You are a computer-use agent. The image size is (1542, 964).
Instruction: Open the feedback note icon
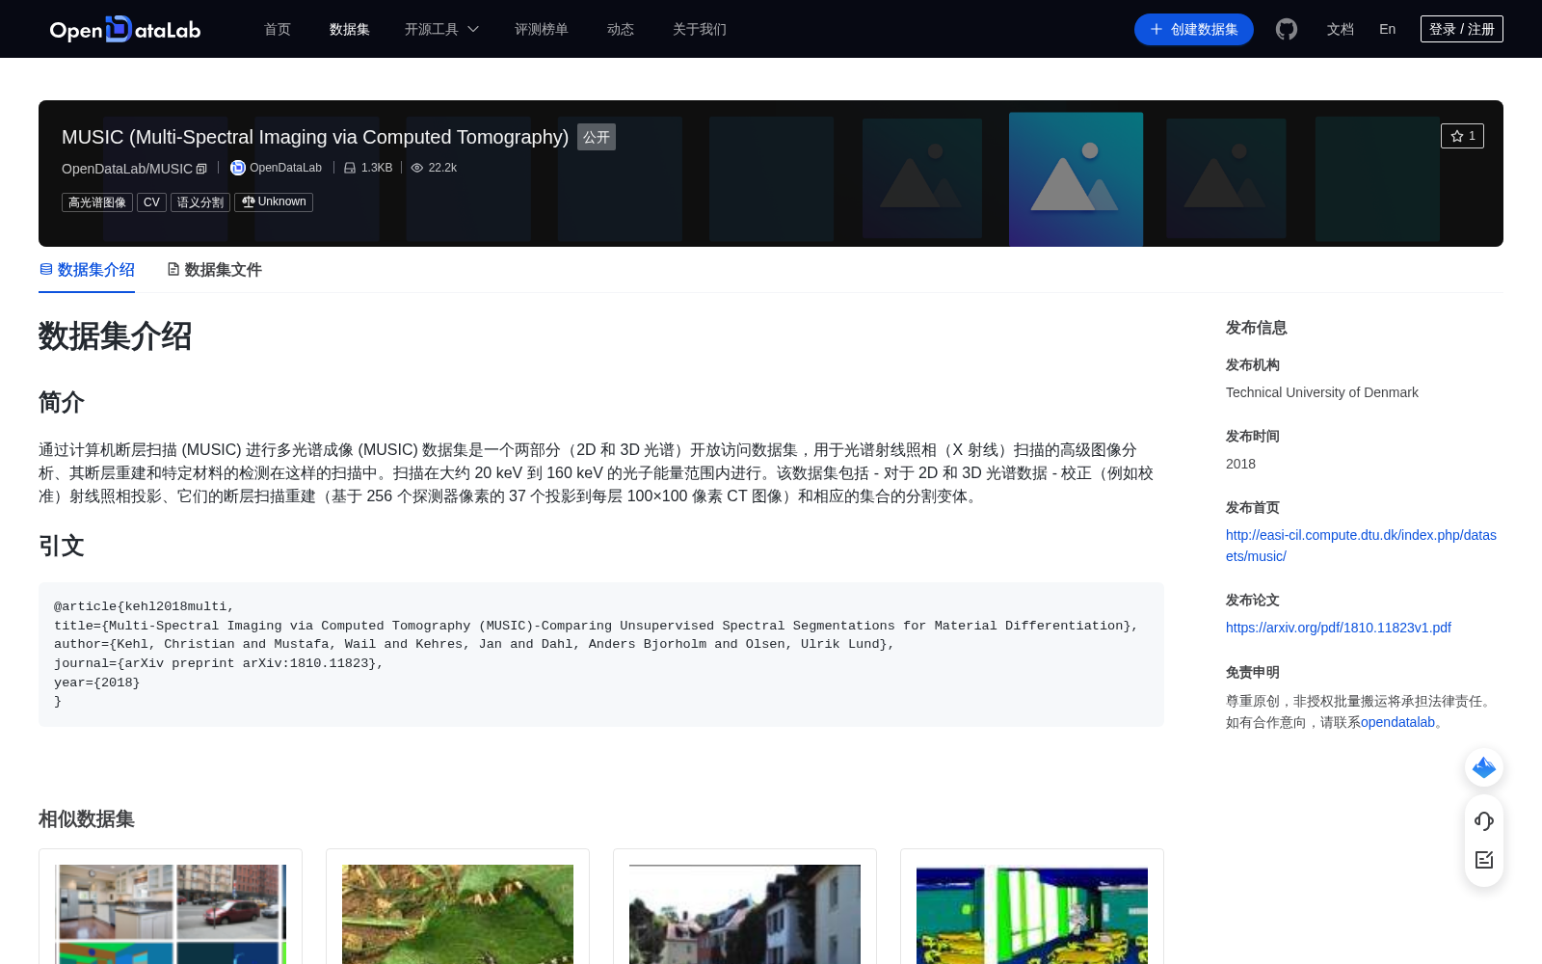click(1484, 859)
